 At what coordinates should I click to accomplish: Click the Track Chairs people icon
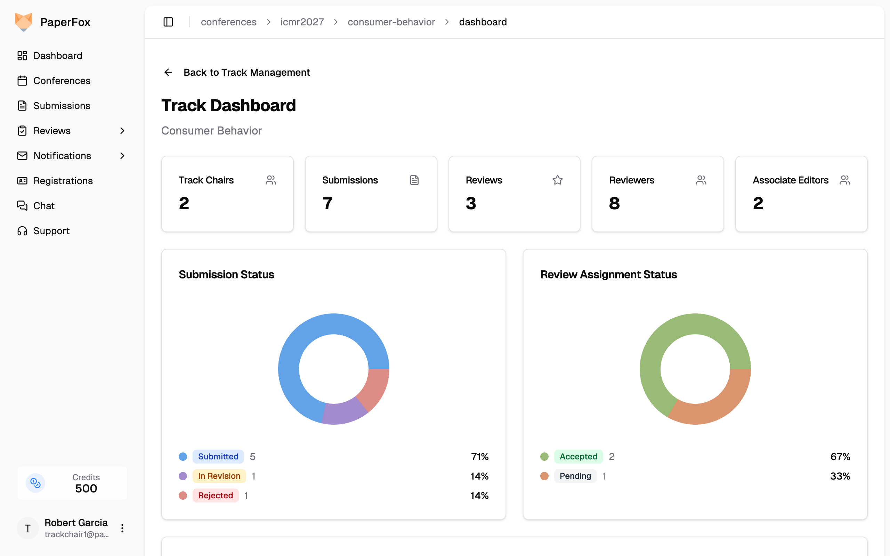pyautogui.click(x=271, y=180)
